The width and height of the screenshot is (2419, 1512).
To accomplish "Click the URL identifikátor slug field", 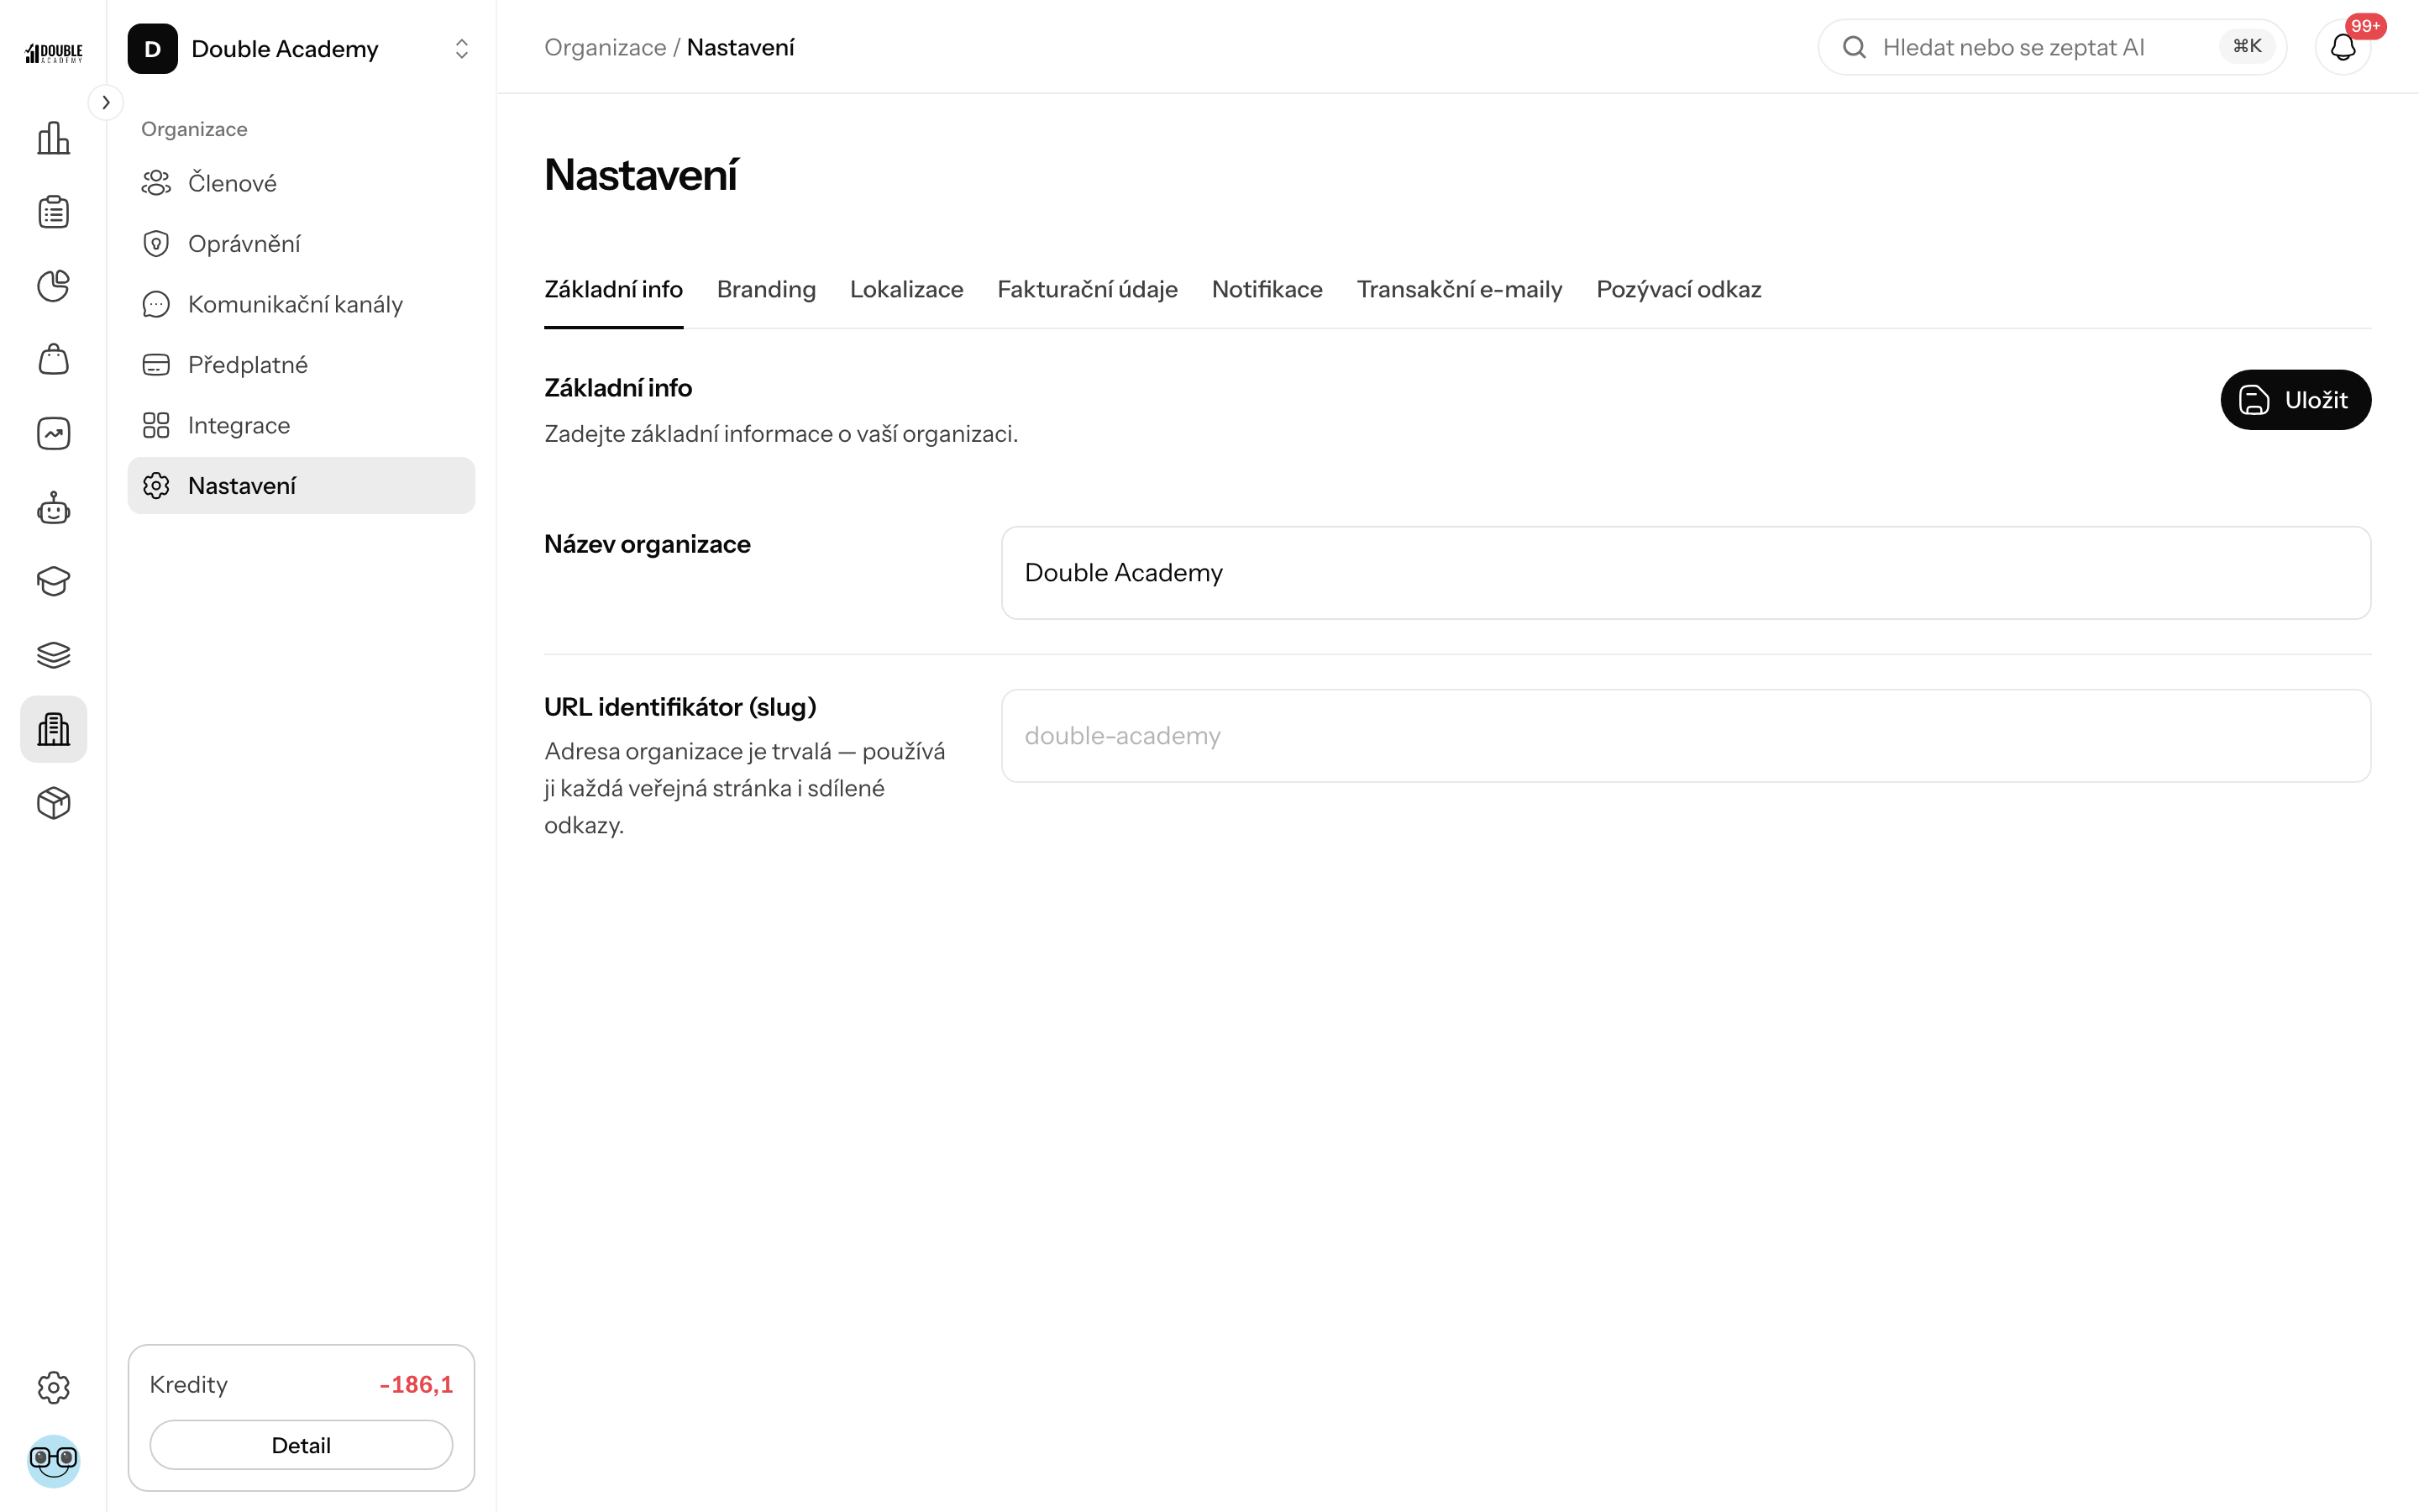I will tap(1685, 736).
